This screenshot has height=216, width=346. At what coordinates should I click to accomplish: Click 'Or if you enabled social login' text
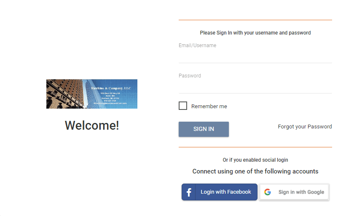click(x=255, y=160)
